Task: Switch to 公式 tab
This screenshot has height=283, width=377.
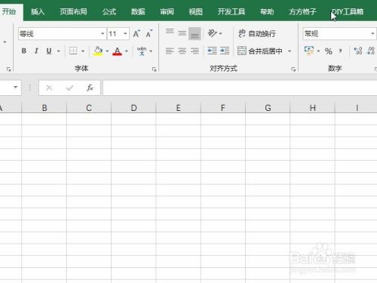Action: pyautogui.click(x=109, y=11)
